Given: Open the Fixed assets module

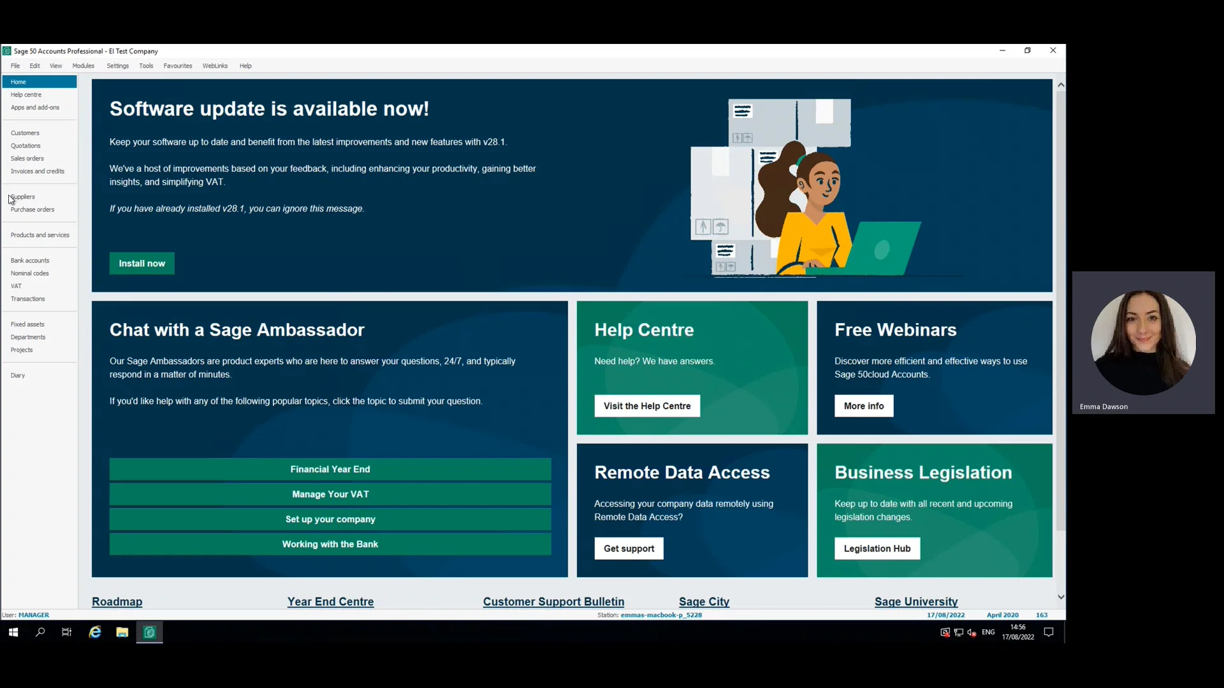Looking at the screenshot, I should (27, 324).
